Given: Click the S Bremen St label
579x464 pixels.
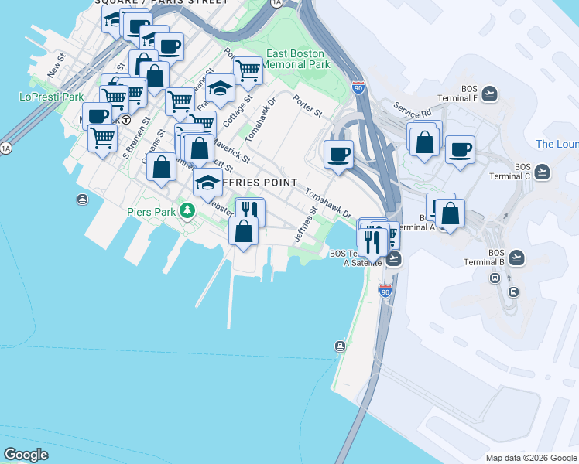Looking at the screenshot, I should click(137, 138).
